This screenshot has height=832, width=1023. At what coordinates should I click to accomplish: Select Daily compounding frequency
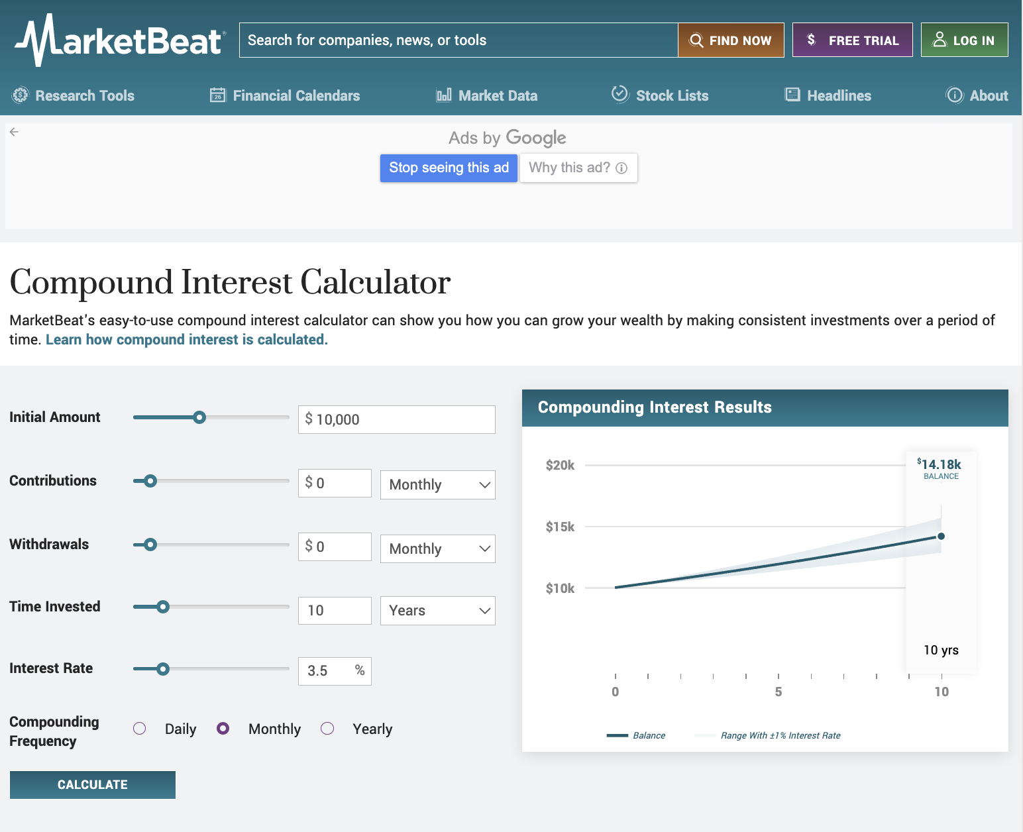coord(140,729)
